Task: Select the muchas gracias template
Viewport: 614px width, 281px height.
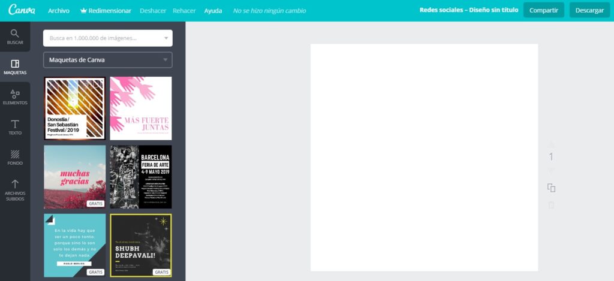Action: [75, 177]
